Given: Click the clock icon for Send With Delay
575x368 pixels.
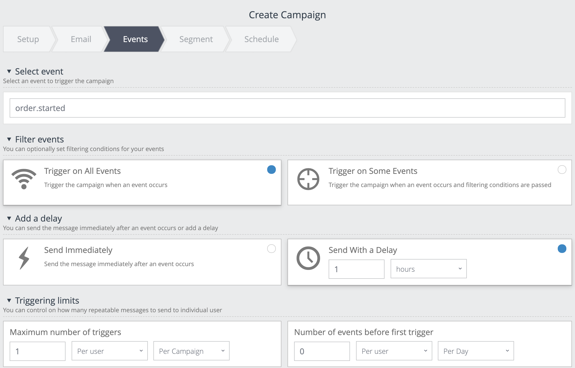Looking at the screenshot, I should click(308, 258).
